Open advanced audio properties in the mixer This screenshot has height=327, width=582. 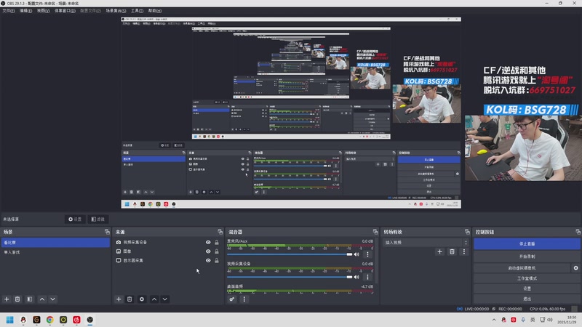coord(232,299)
